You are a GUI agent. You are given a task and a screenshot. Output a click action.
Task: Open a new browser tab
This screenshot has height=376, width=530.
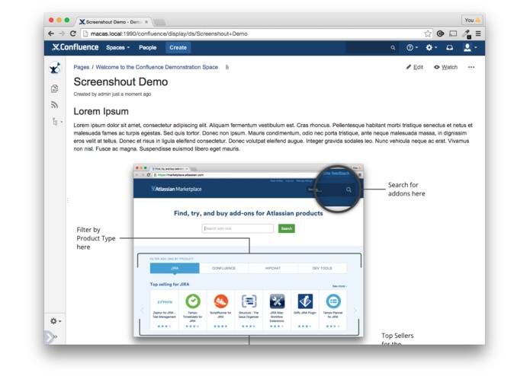(x=159, y=22)
